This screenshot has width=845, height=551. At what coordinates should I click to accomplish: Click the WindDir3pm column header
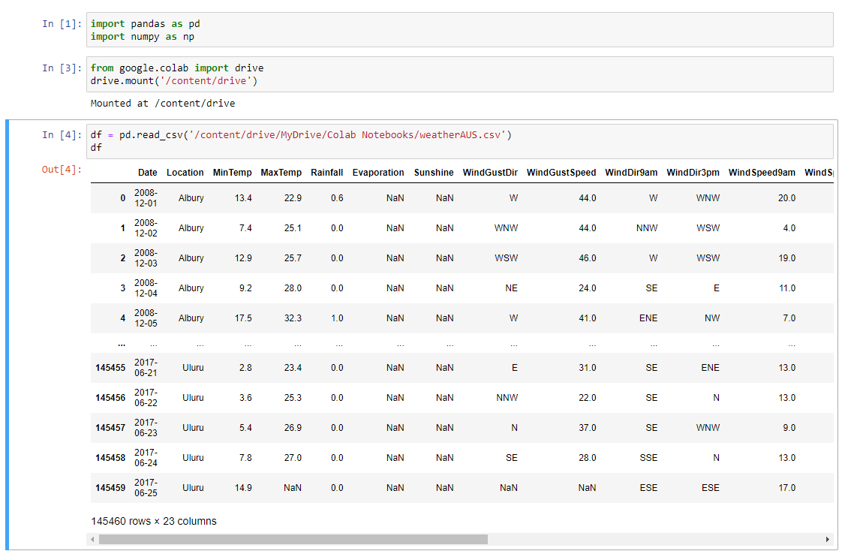point(693,173)
